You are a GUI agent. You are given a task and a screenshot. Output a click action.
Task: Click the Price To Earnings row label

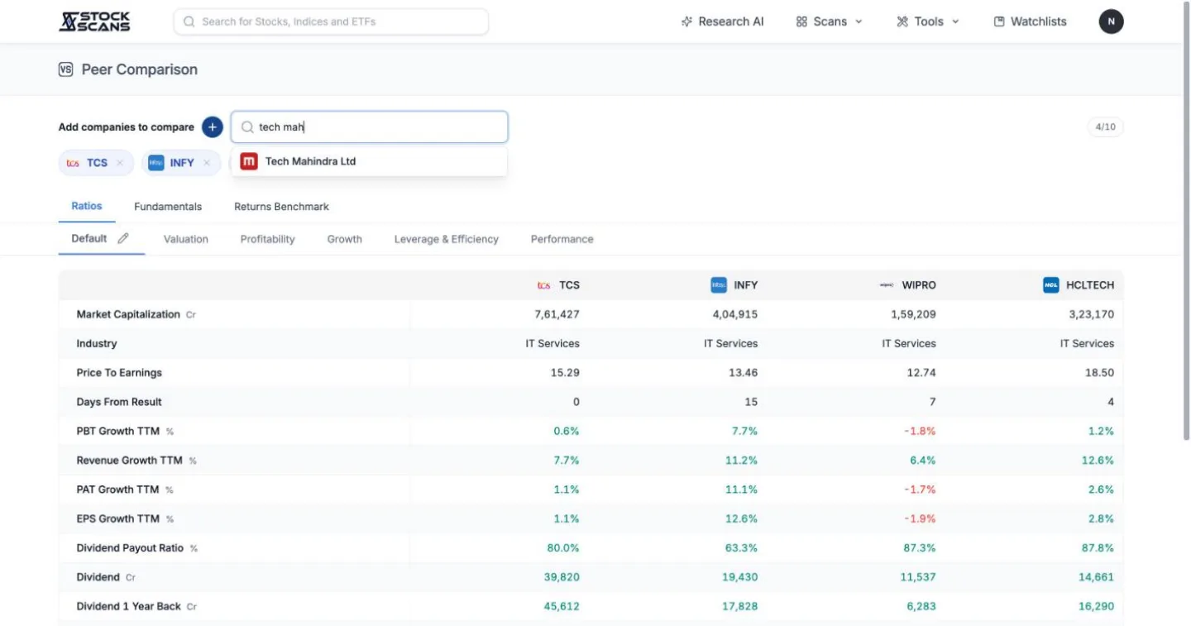119,373
